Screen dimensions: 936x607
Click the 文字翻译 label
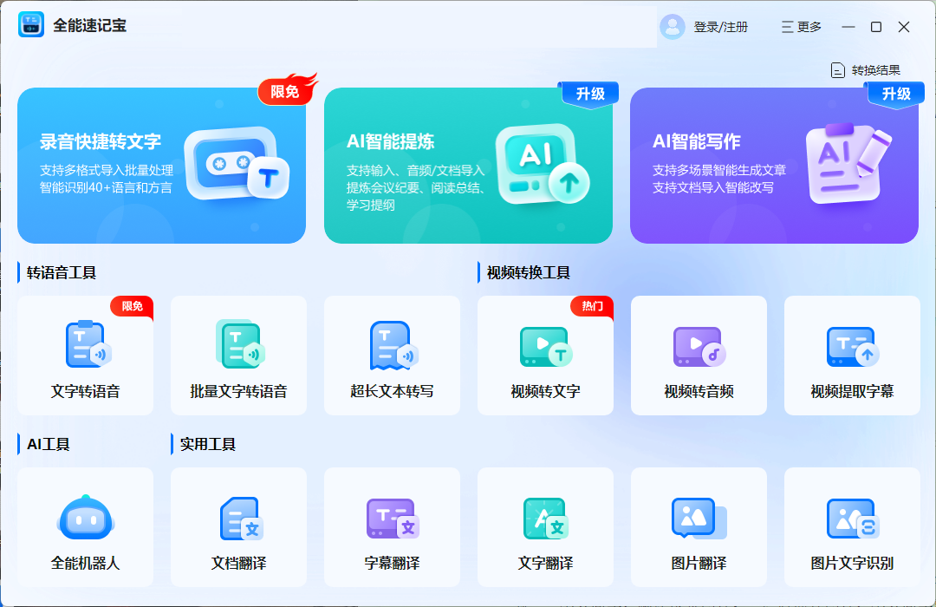point(546,564)
